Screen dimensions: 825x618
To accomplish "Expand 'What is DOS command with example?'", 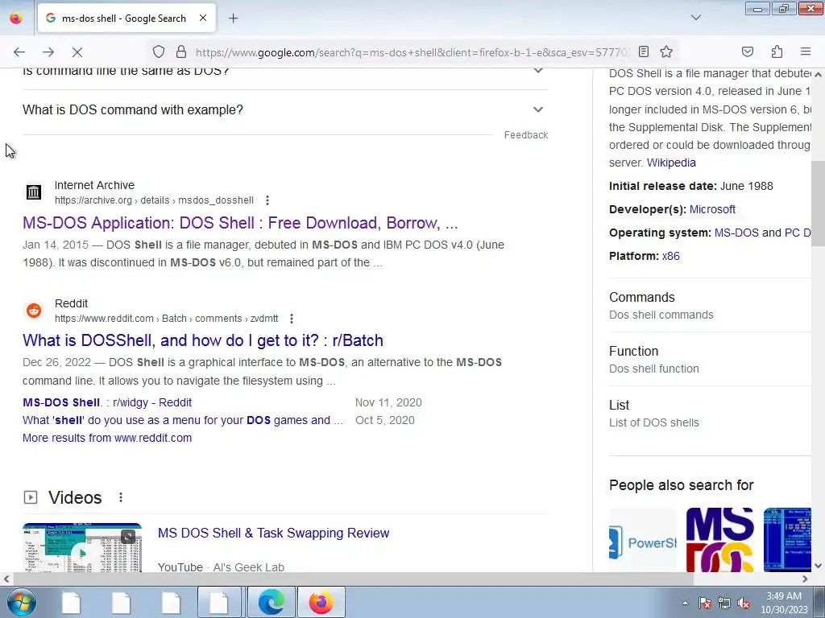I will pyautogui.click(x=284, y=109).
